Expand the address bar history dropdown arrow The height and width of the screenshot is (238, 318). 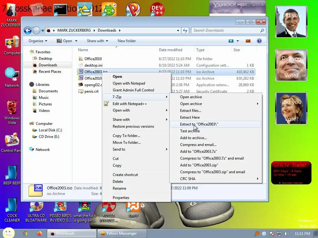tap(178, 31)
